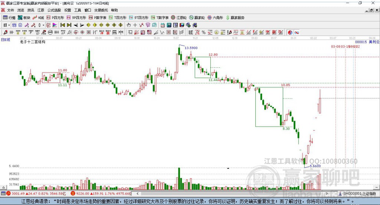This screenshot has width=380, height=205.
Task: Select the crosshair cursor tool
Action: point(135,25)
